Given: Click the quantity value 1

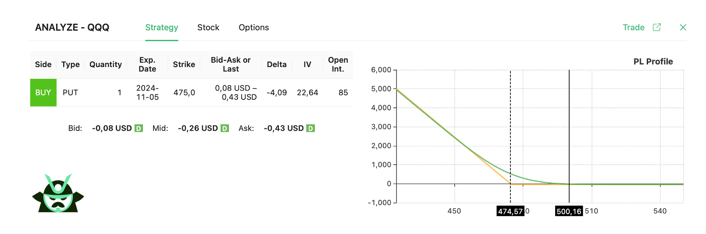Looking at the screenshot, I should (x=119, y=92).
